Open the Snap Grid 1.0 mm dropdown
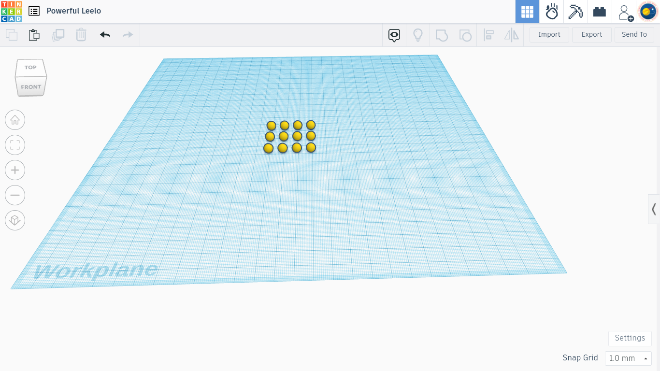The height and width of the screenshot is (371, 660). tap(628, 358)
